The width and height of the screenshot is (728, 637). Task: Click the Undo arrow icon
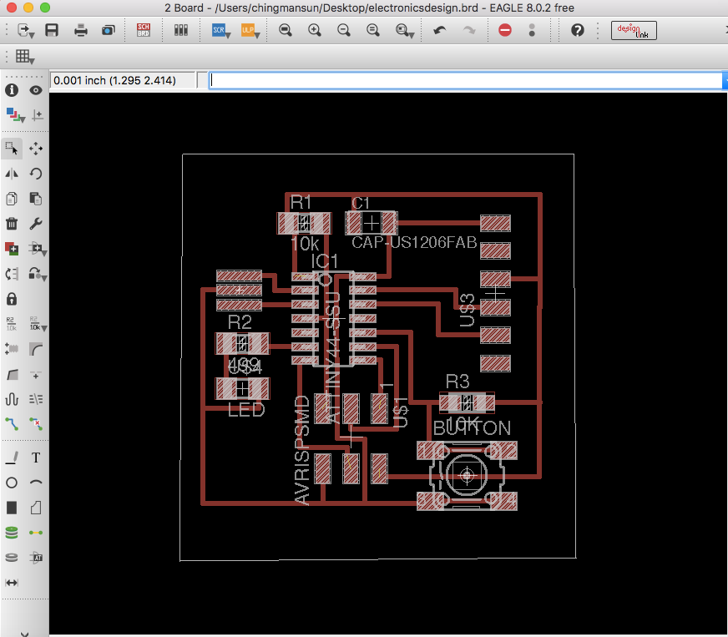(440, 30)
